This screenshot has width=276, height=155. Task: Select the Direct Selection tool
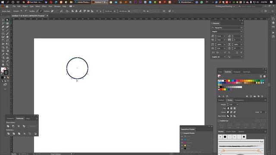(x=7, y=20)
